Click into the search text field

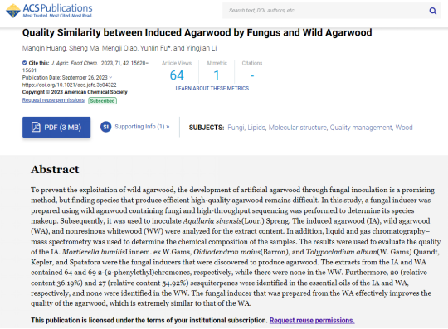tap(326, 11)
